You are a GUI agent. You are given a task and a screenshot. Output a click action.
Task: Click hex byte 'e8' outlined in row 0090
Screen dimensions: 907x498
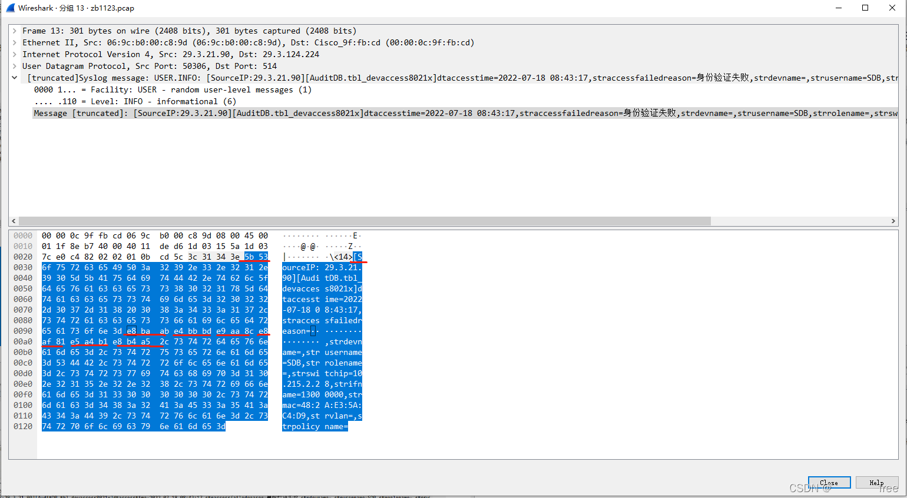point(131,331)
